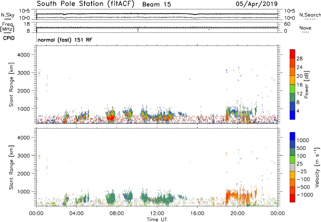Click the velocity panel 'Slant Range [km]' label
The height and width of the screenshot is (222, 321).
11,167
